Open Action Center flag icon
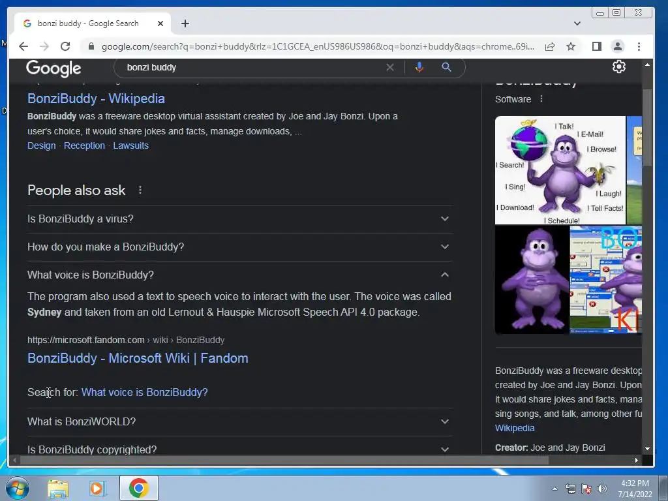 586,489
